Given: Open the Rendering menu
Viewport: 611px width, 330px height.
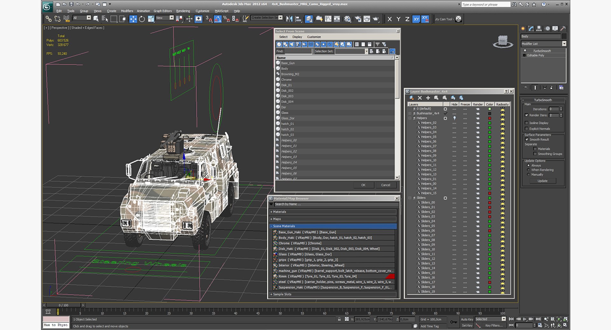Looking at the screenshot, I should pos(183,11).
